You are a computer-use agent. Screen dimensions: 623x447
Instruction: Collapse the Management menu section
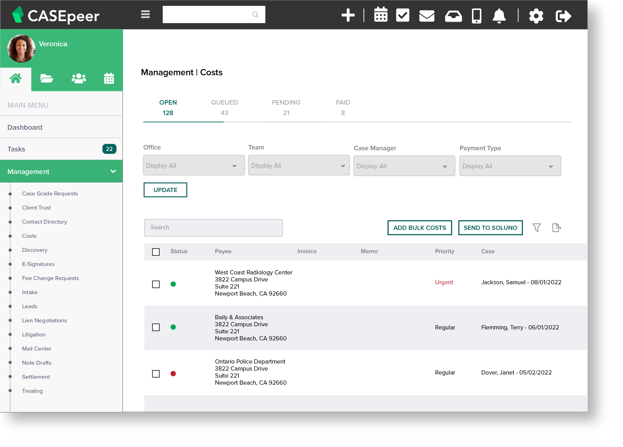(x=114, y=171)
